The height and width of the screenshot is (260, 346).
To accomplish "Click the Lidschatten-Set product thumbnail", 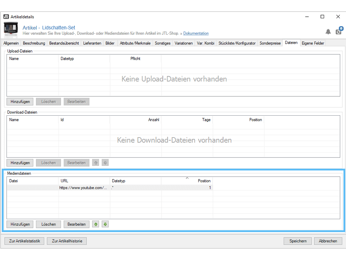I will click(x=11, y=29).
